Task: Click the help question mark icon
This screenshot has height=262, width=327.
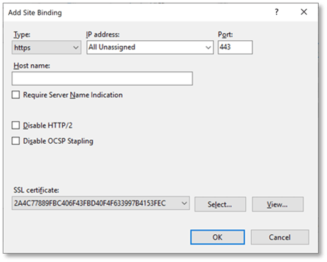Action: coord(277,13)
